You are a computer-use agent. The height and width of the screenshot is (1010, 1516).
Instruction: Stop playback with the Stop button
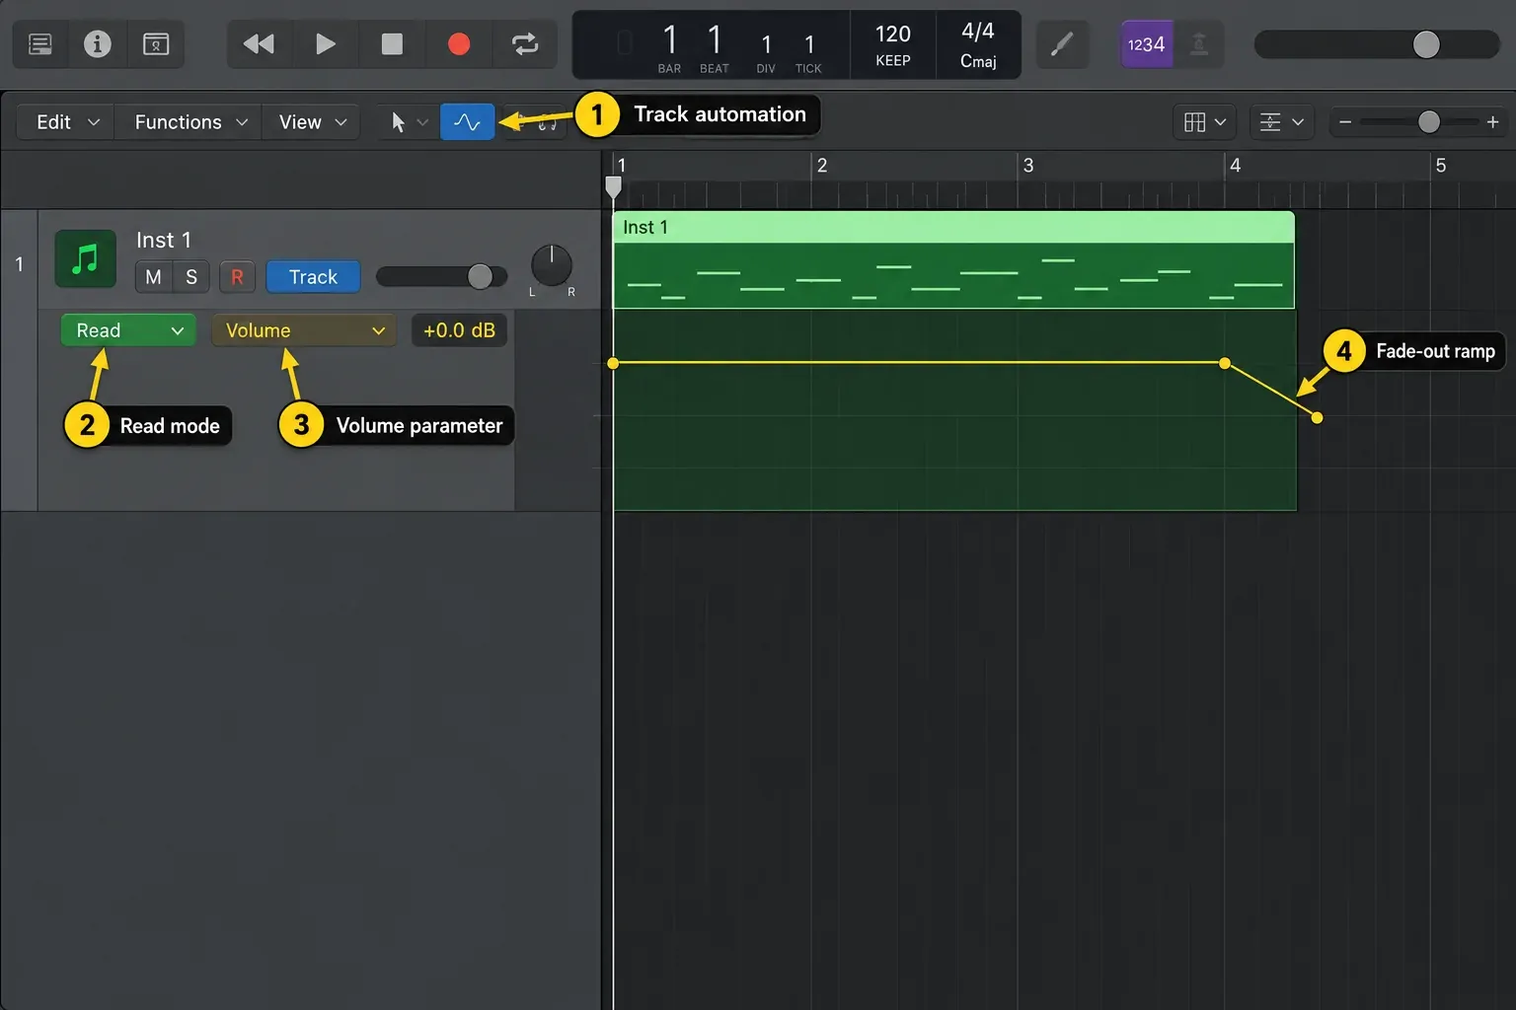coord(392,44)
